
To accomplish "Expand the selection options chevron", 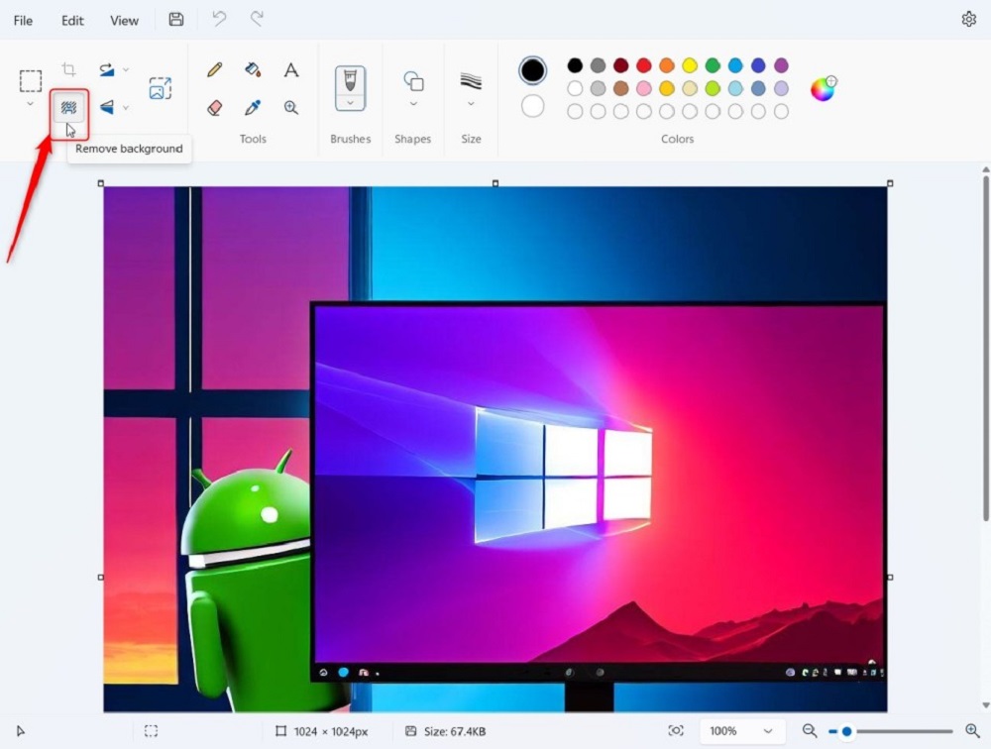I will pyautogui.click(x=31, y=104).
